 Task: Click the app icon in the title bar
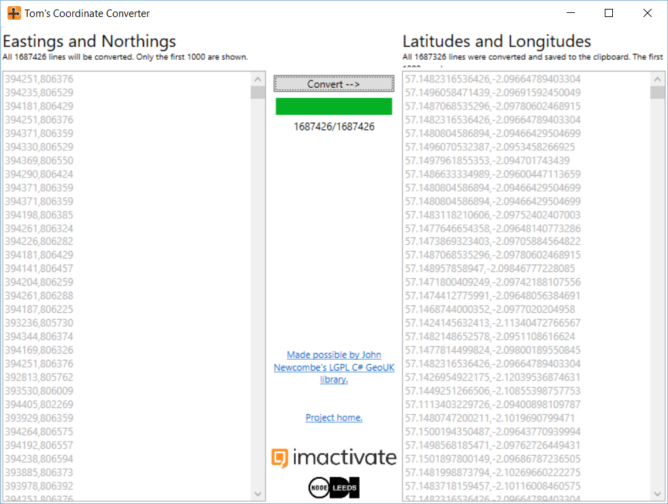point(14,14)
